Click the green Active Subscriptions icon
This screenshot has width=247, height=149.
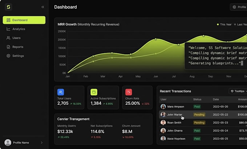click(94, 92)
